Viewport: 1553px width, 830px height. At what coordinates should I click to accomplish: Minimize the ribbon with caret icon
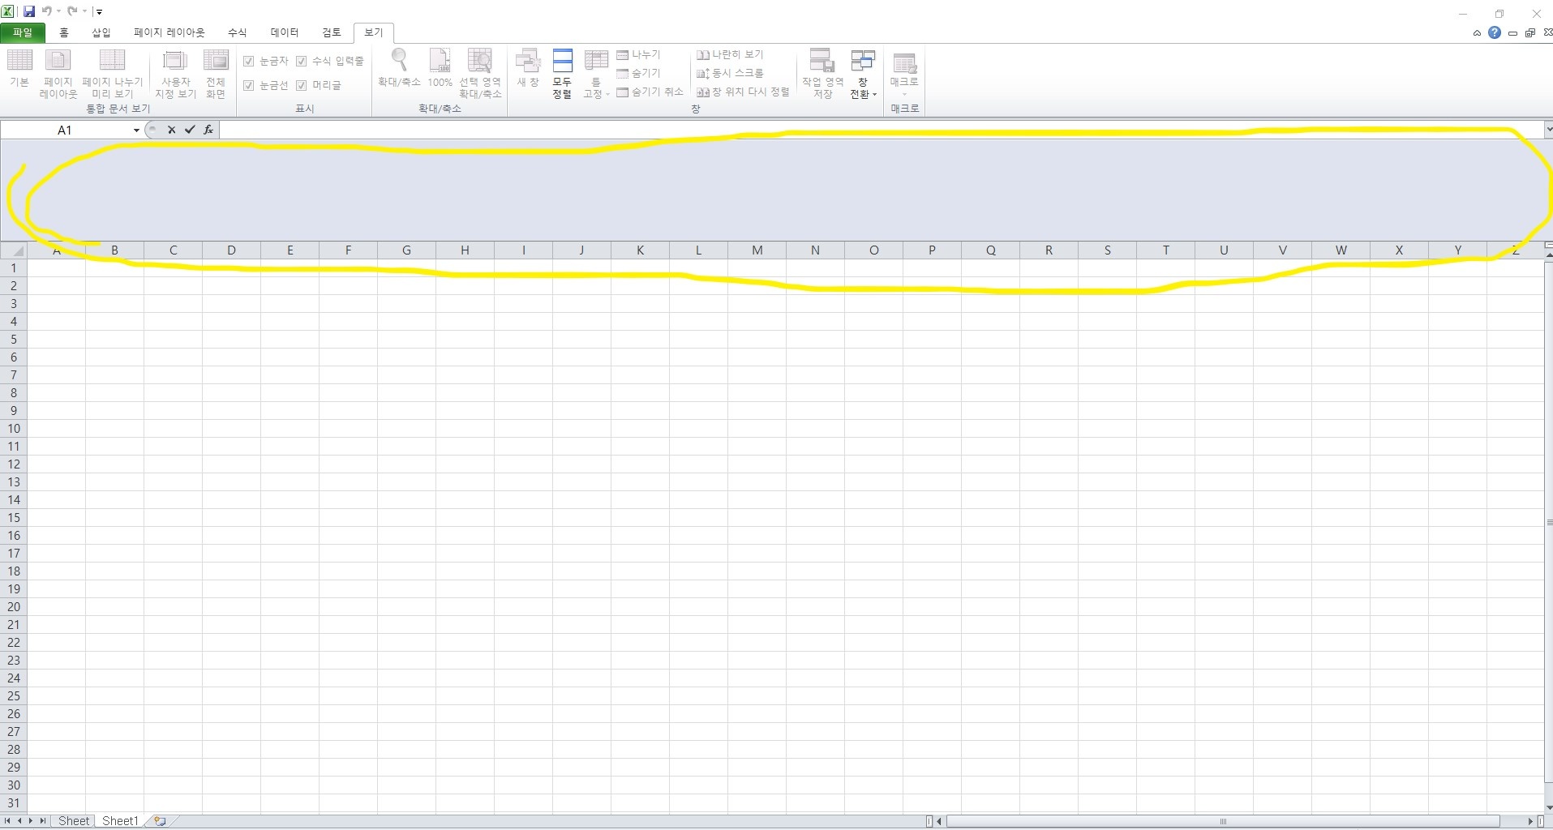pyautogui.click(x=1477, y=33)
